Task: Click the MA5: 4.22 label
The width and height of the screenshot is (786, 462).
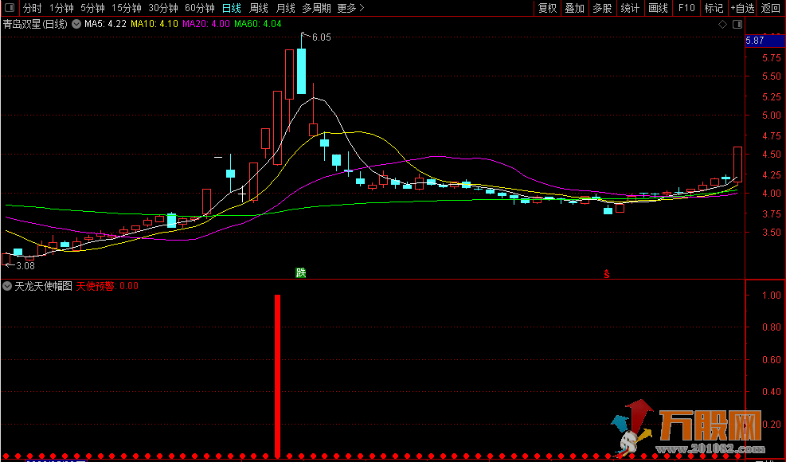Action: click(106, 24)
